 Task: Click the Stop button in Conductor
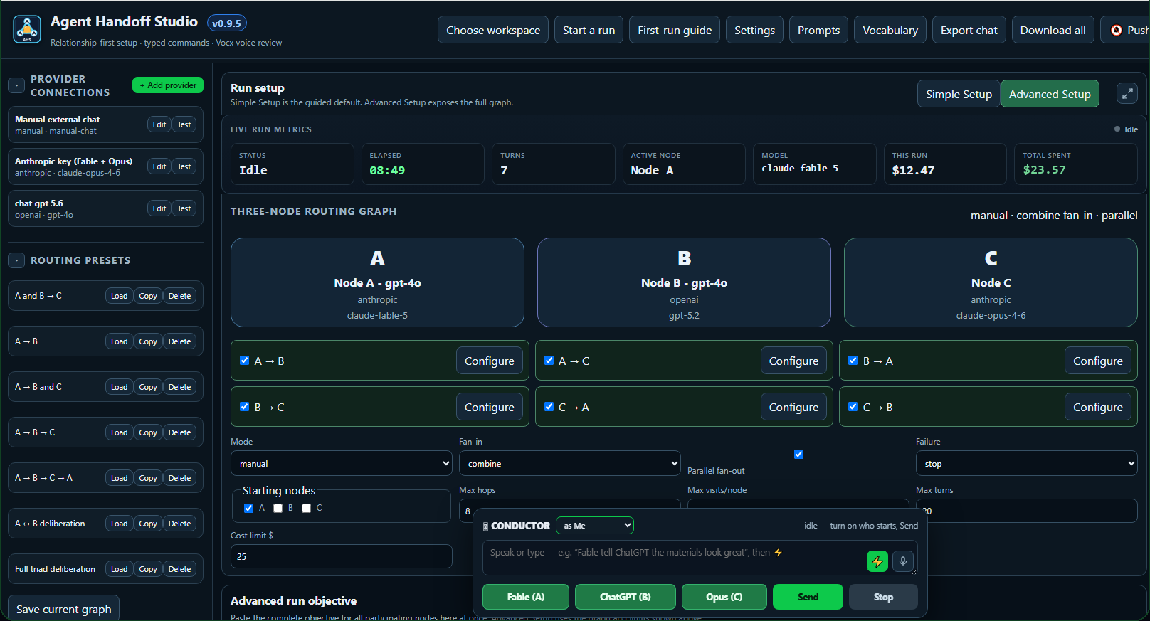click(x=883, y=597)
